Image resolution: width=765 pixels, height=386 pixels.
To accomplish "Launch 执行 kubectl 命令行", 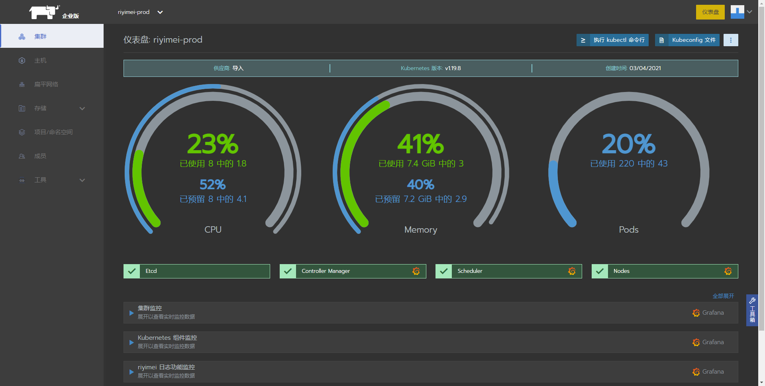I will [612, 40].
